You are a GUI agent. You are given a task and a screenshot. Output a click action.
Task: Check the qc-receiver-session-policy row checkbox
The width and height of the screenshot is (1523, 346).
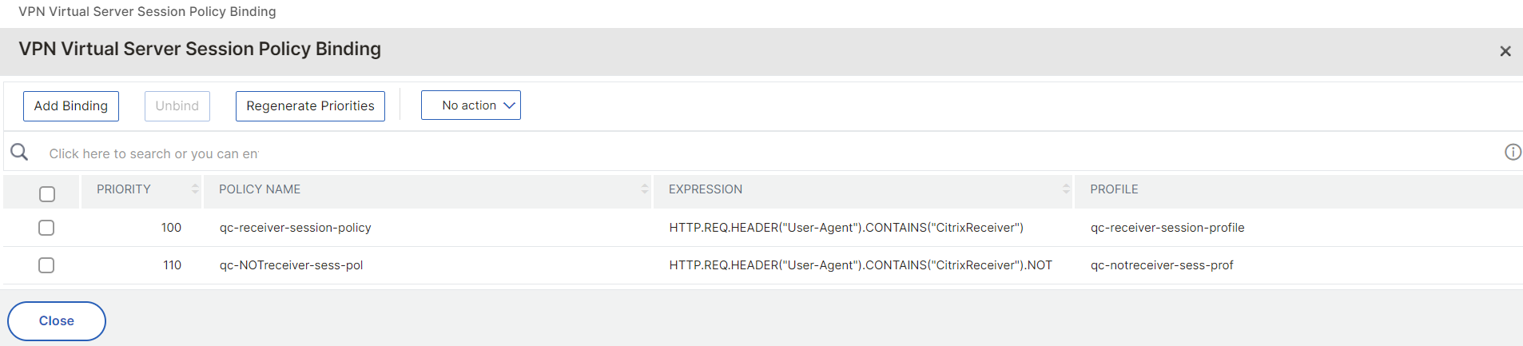point(46,228)
